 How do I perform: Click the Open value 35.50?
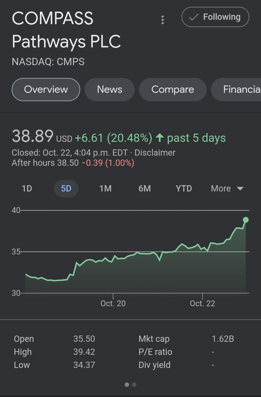coord(84,339)
